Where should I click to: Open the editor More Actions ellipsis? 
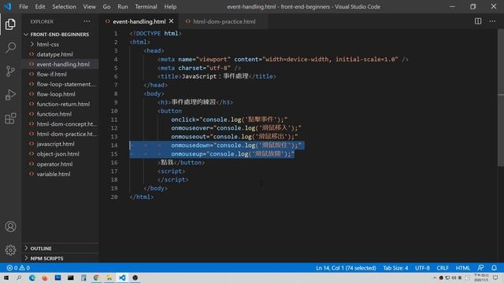[x=492, y=21]
